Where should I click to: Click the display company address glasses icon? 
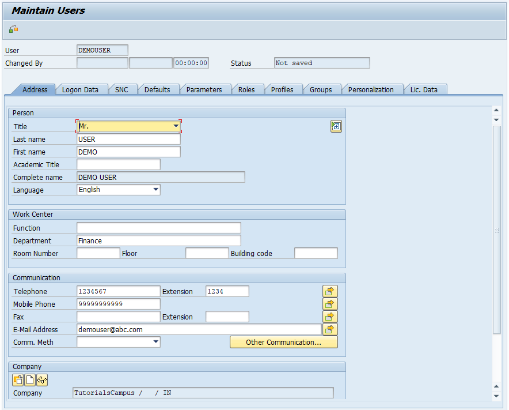[x=42, y=379]
